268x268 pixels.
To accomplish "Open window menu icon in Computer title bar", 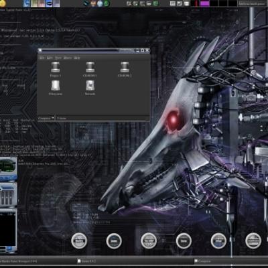I will [x=40, y=50].
